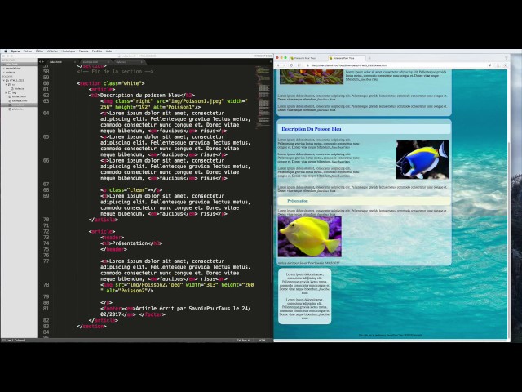The image size is (522, 392).
Task: Collapse the css folder in sidebar
Action: (6, 85)
